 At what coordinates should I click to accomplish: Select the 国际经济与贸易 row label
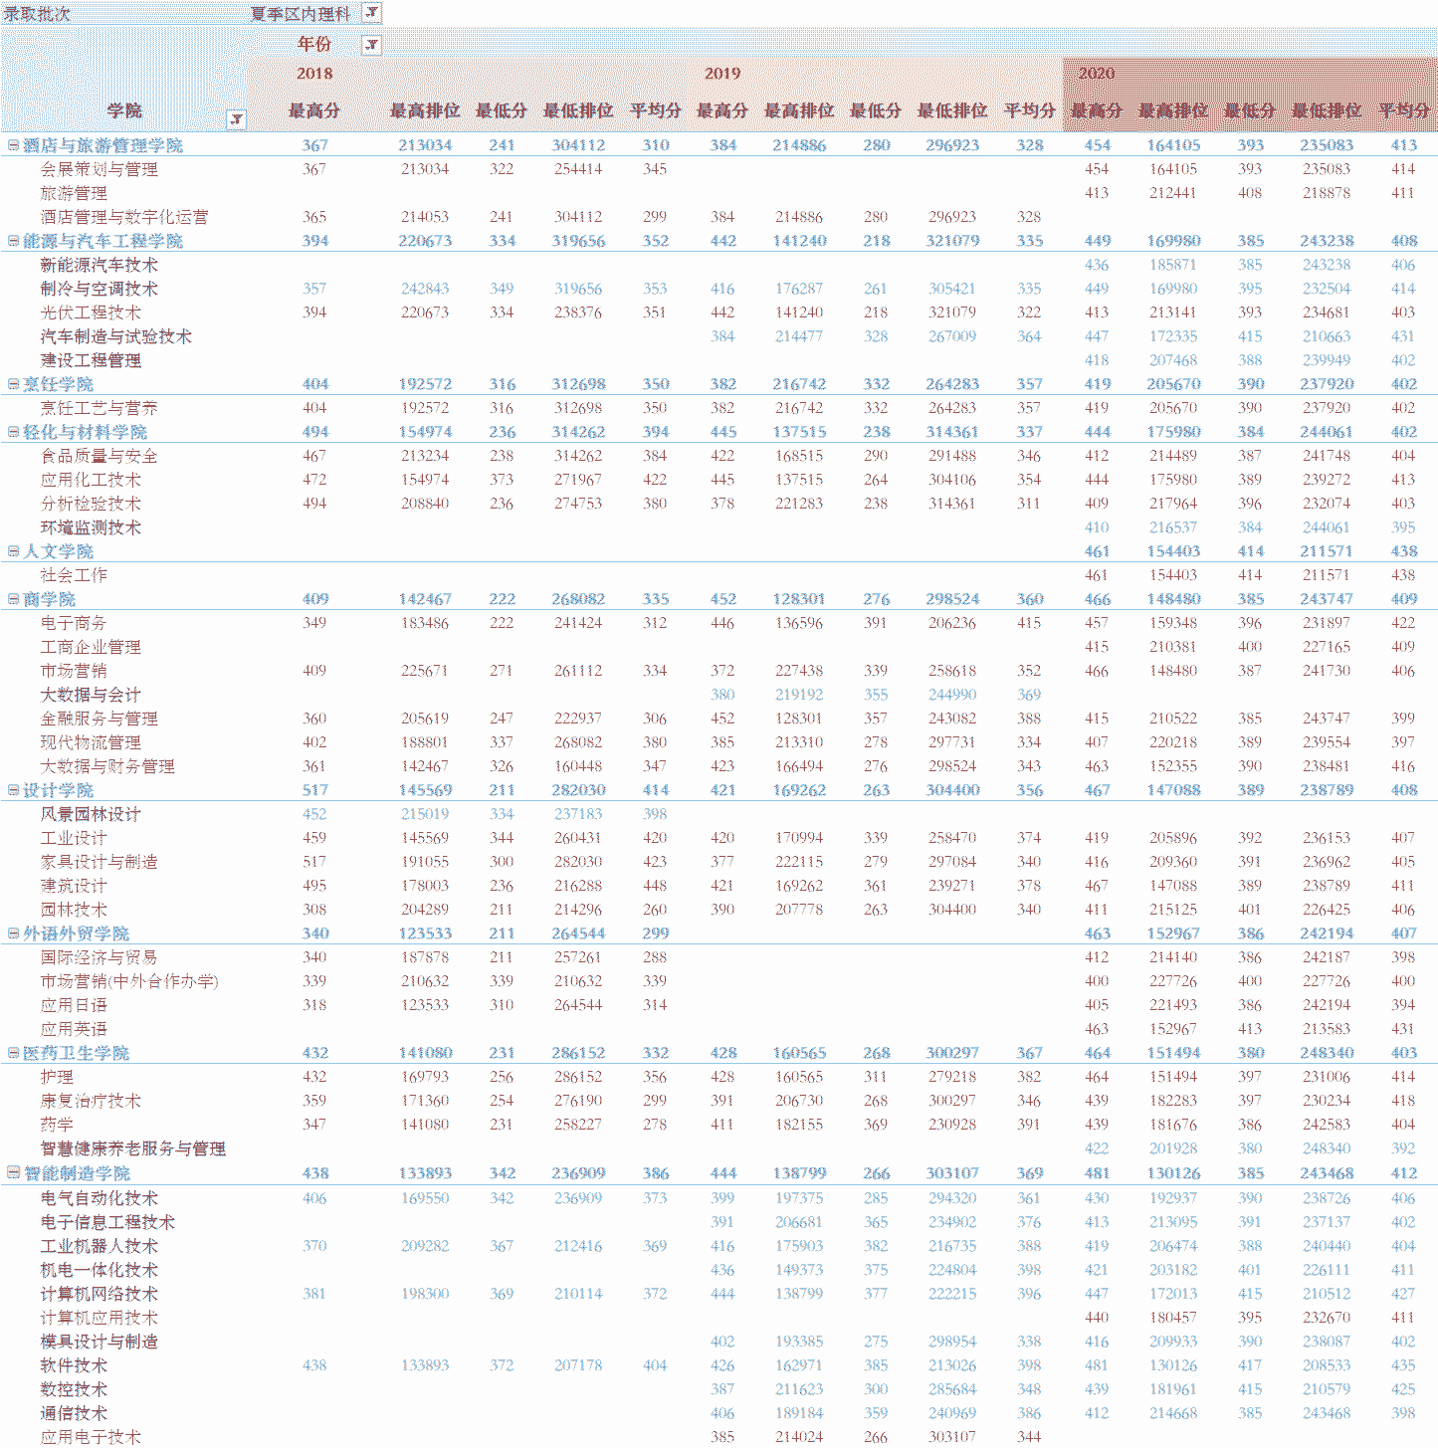click(99, 957)
